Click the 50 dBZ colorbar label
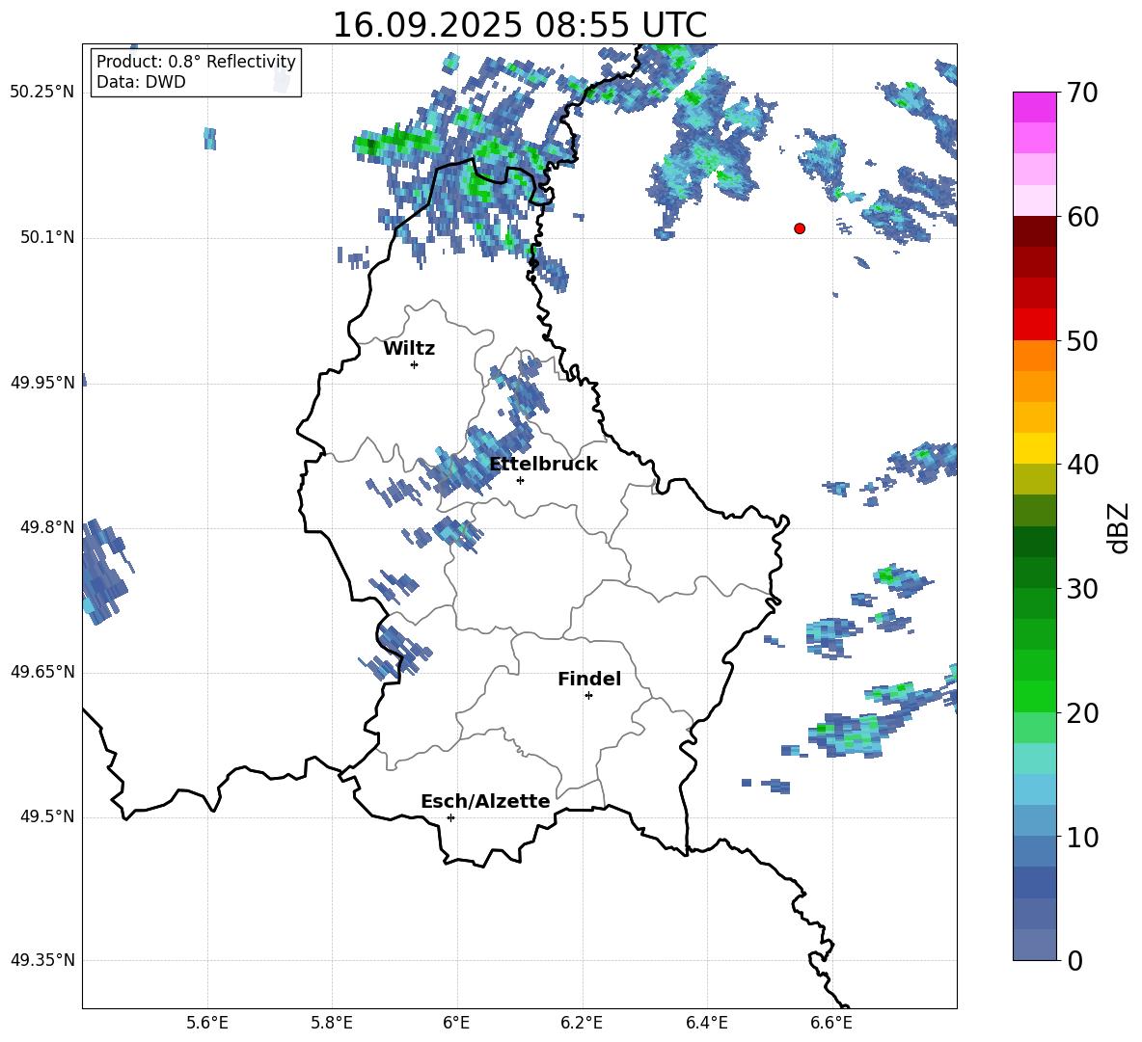 tap(1081, 341)
